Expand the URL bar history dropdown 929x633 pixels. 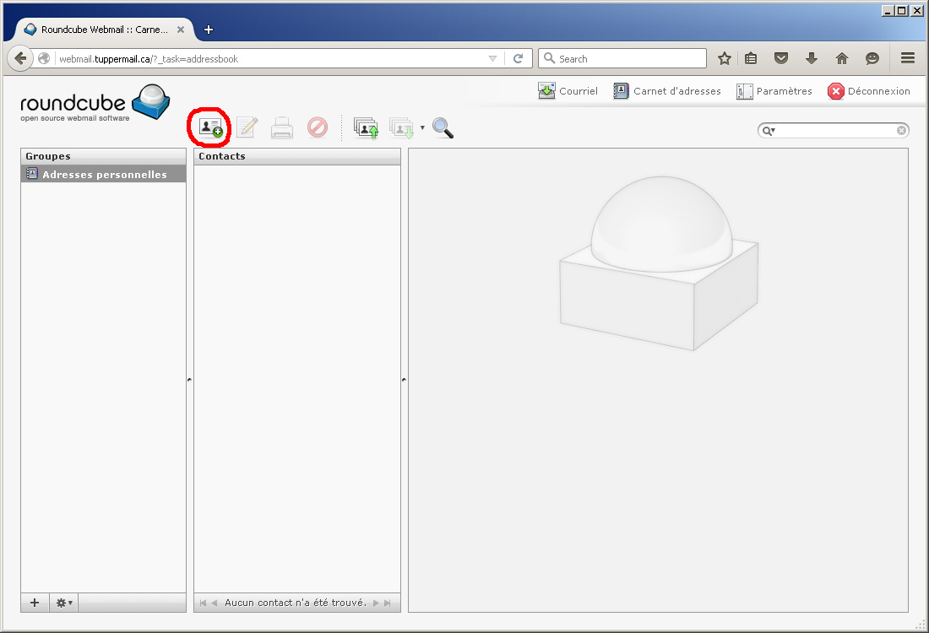tap(493, 58)
